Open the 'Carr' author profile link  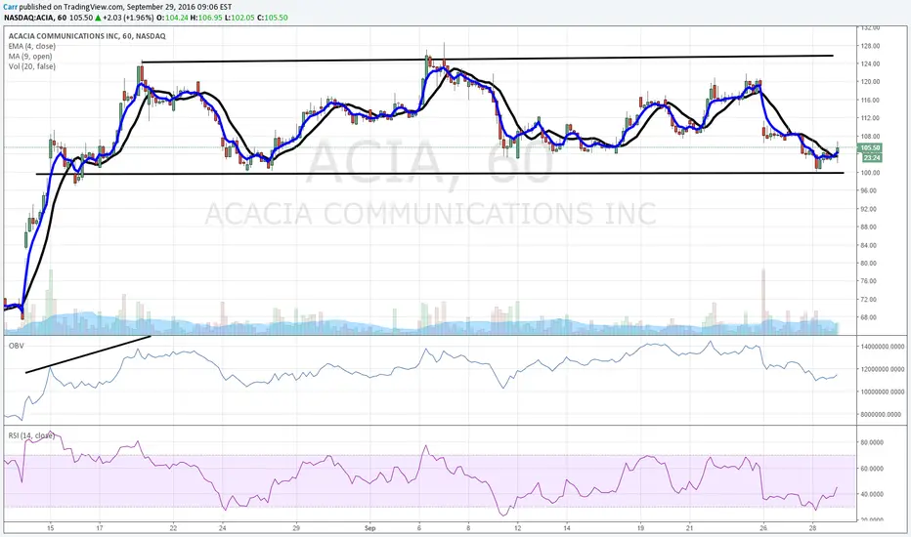[11, 7]
